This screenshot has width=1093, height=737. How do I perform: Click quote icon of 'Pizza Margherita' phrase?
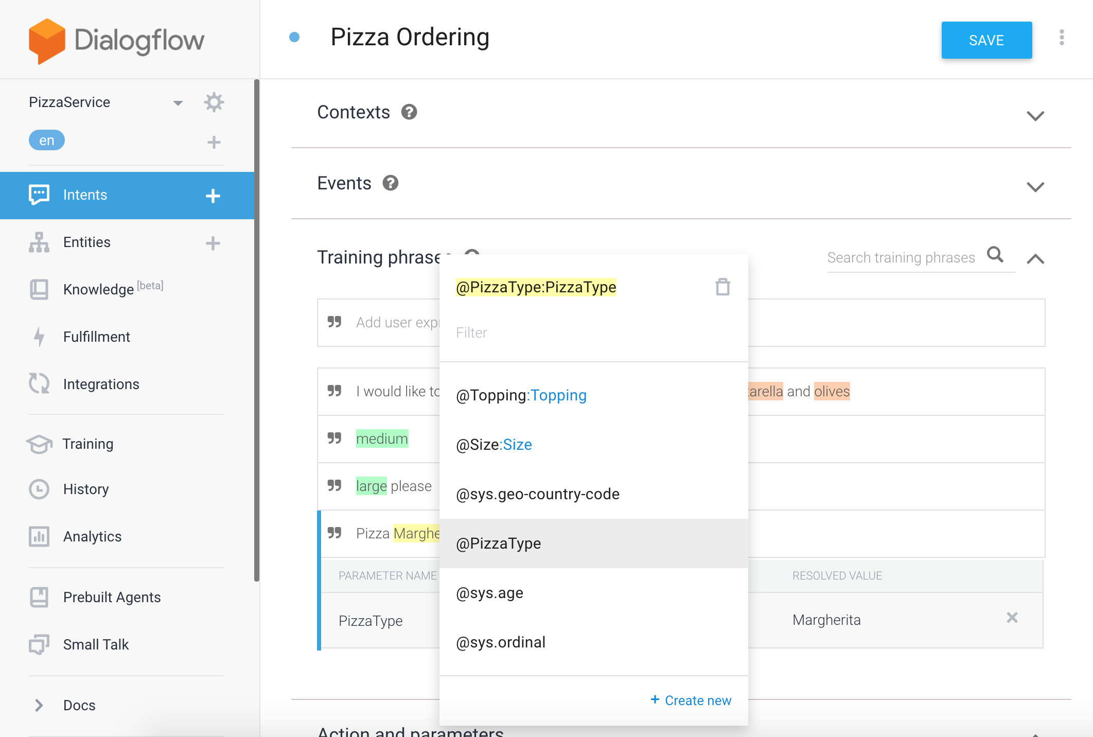click(x=334, y=533)
